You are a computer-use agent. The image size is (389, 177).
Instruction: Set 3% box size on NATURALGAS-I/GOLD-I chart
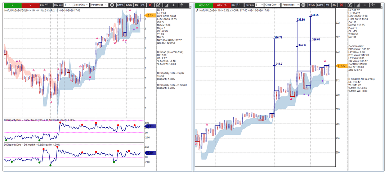point(143,5)
